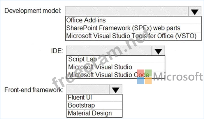Click the IDE selection field
Viewport: 204px width, 119px height.
[109, 51]
